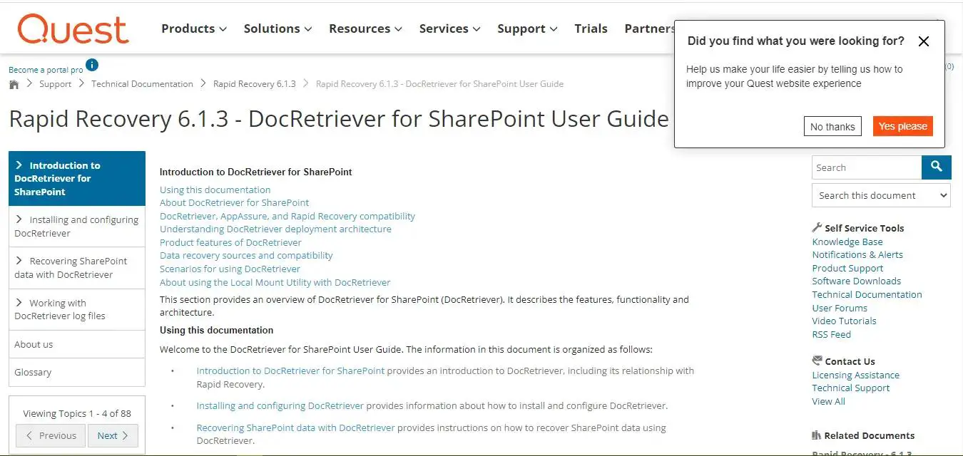
Task: Open the About DocRetriever for SharePoint link
Action: point(234,202)
